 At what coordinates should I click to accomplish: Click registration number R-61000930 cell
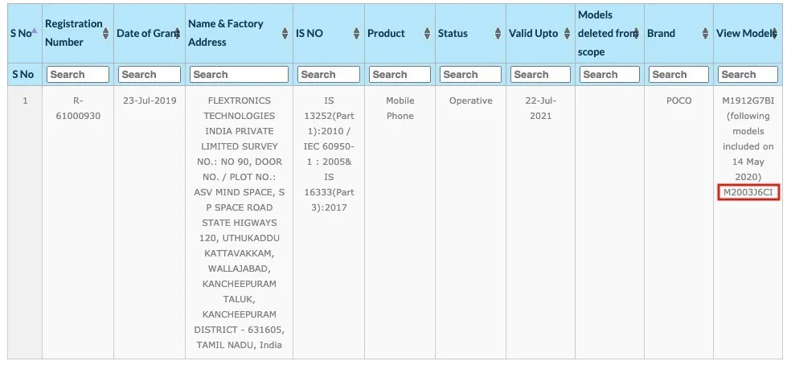pos(77,109)
